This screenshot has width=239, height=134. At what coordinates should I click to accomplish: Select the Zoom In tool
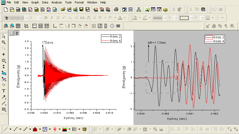4,42
